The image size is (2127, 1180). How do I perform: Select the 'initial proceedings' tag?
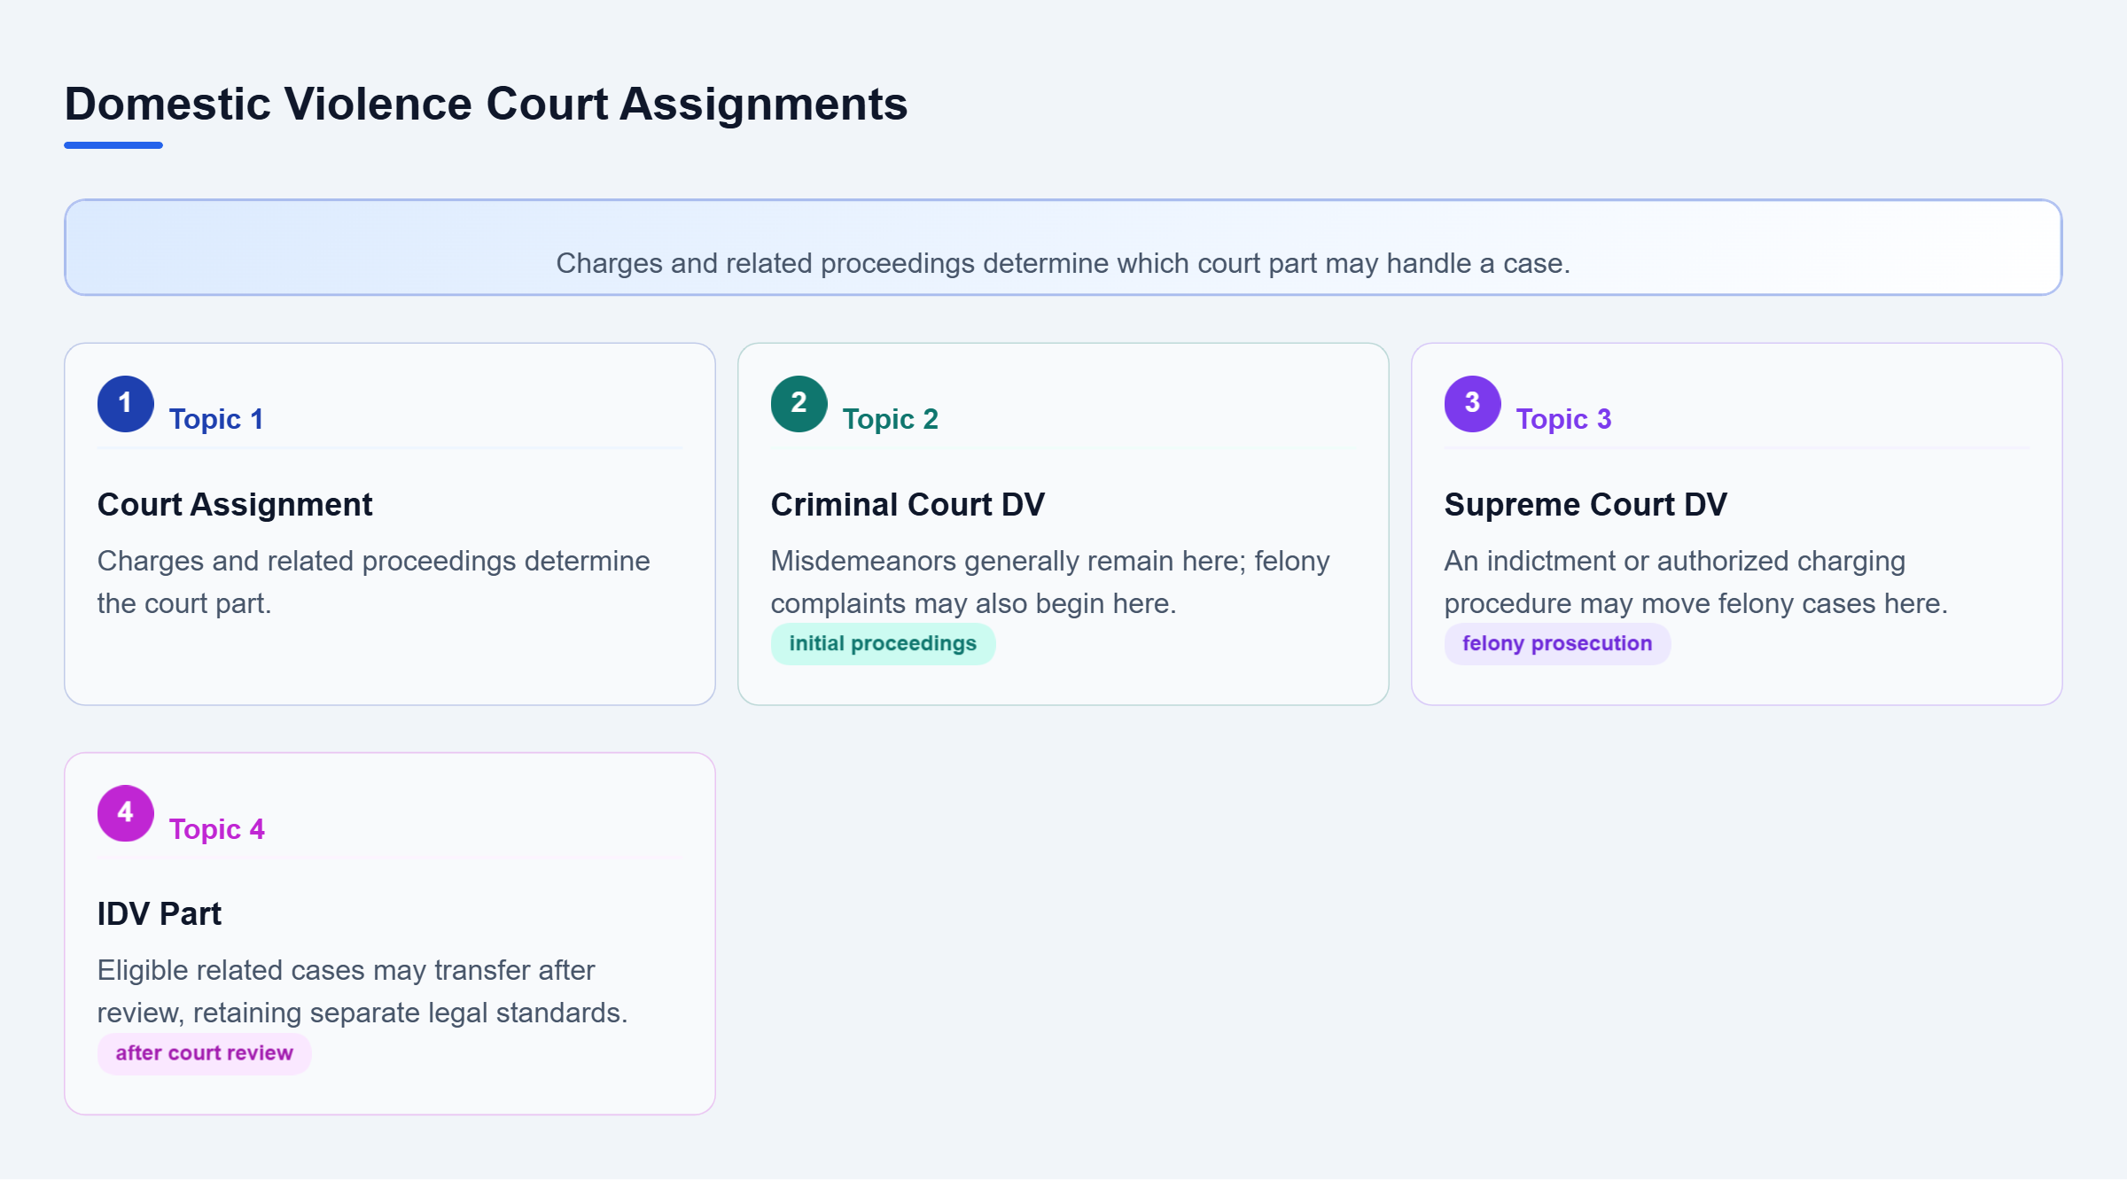pyautogui.click(x=883, y=644)
